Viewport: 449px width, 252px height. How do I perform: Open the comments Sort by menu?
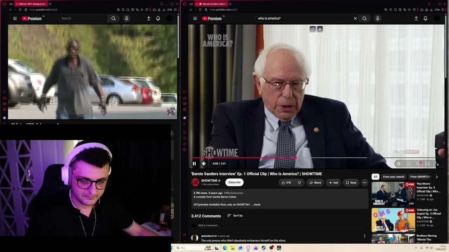(235, 216)
